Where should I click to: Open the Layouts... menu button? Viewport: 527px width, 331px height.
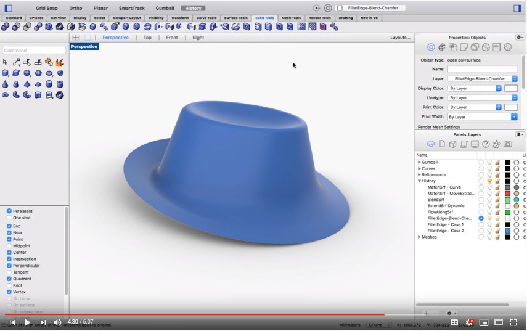pos(400,38)
